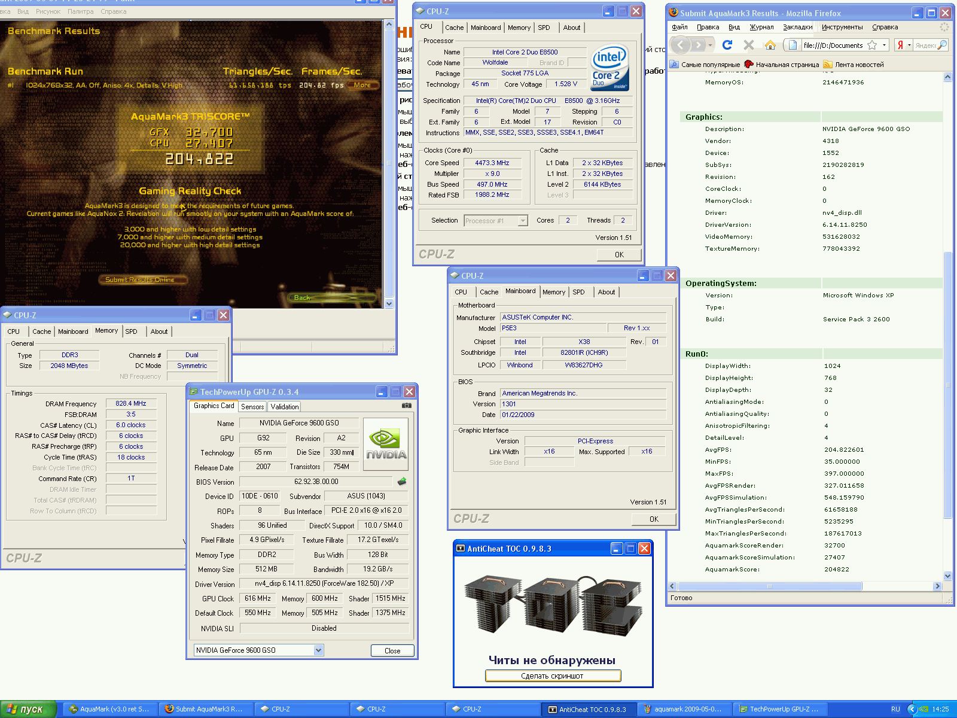Screen dimensions: 957x718
Task: Open the aquamark 2009-05-0 taskbar item
Action: (x=684, y=709)
